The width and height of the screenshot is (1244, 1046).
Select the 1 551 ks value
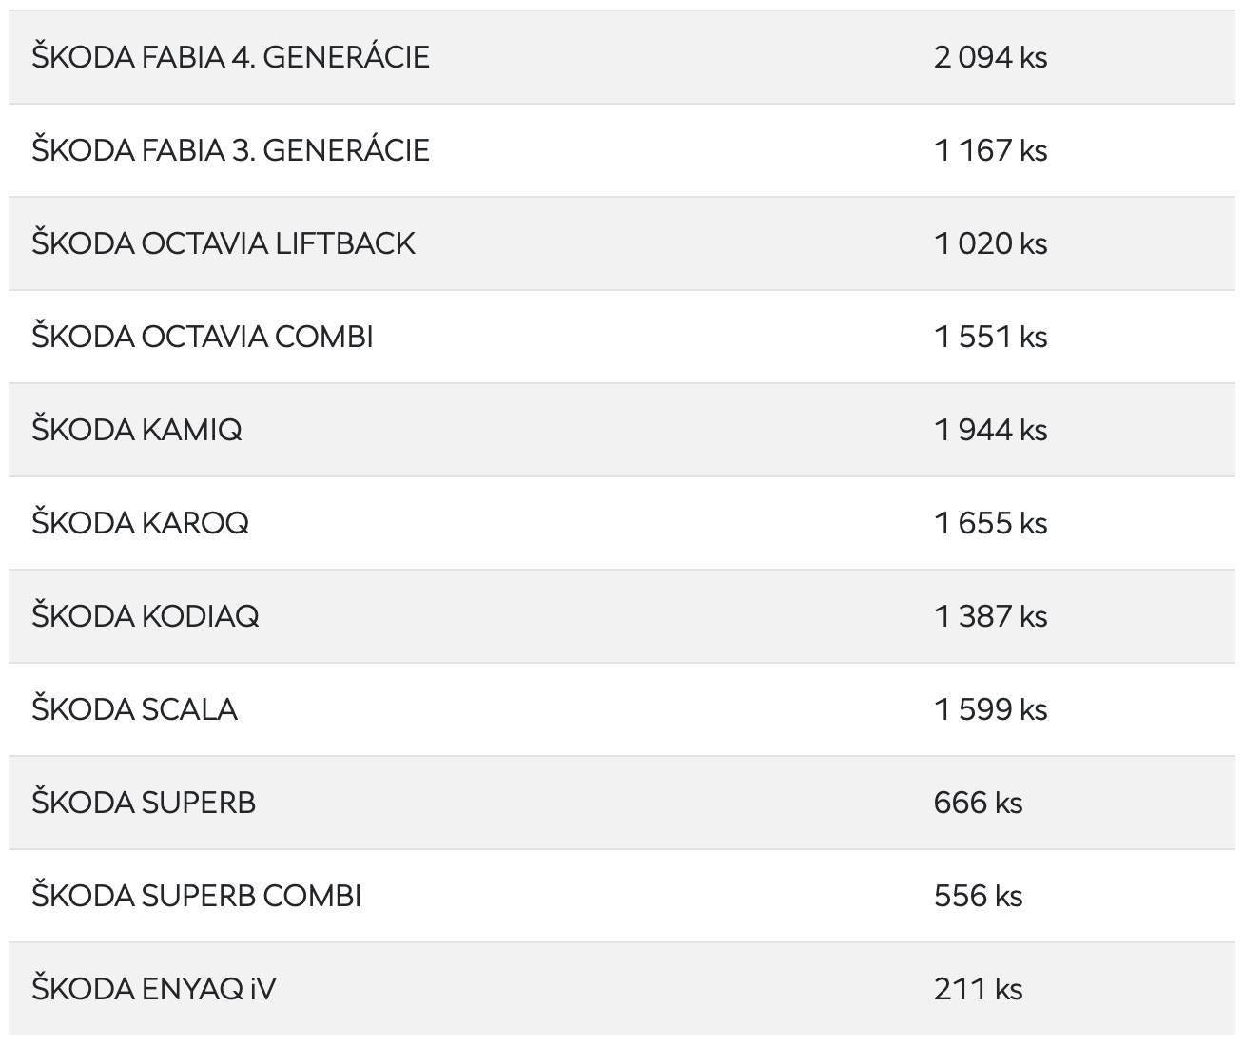tap(990, 337)
